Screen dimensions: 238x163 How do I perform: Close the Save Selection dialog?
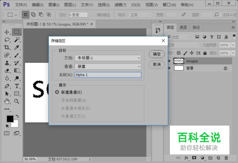tap(163, 40)
